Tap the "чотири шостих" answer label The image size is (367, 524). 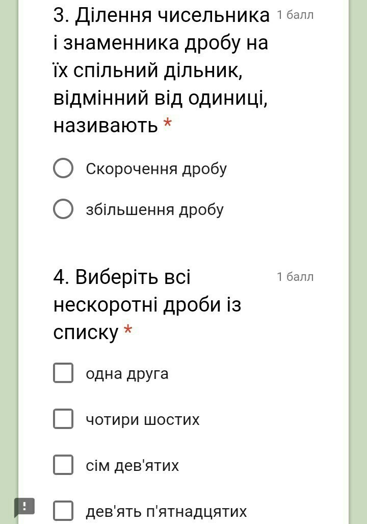click(x=143, y=420)
